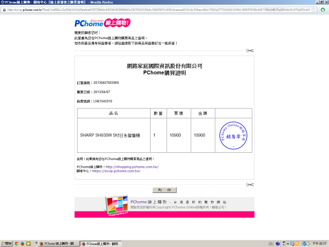Viewport: 329px width, 247px height.
Task: Switch to second PChome 顧客 taskbar window
Action: tap(102, 243)
